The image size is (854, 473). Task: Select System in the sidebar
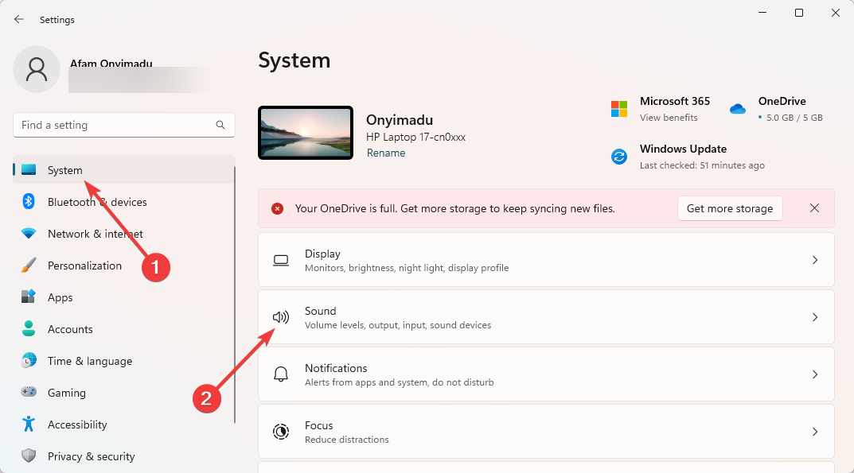pyautogui.click(x=124, y=170)
